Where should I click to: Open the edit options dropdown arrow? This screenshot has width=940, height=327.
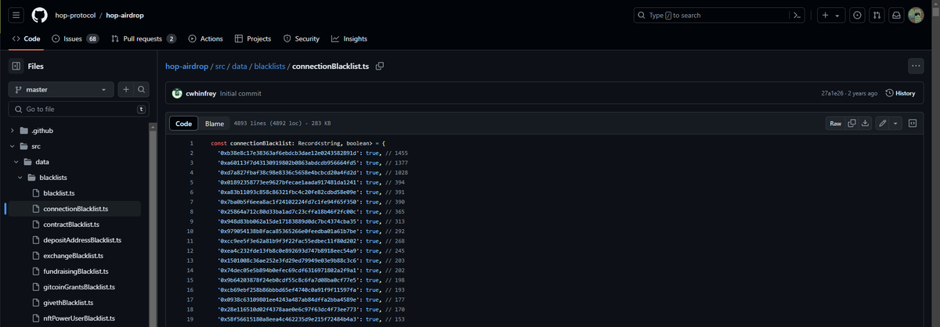point(896,123)
